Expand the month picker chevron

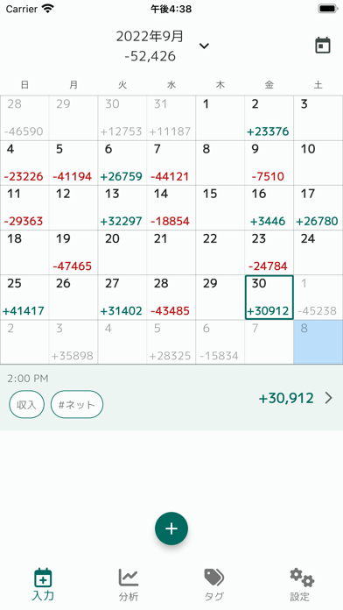tap(204, 46)
